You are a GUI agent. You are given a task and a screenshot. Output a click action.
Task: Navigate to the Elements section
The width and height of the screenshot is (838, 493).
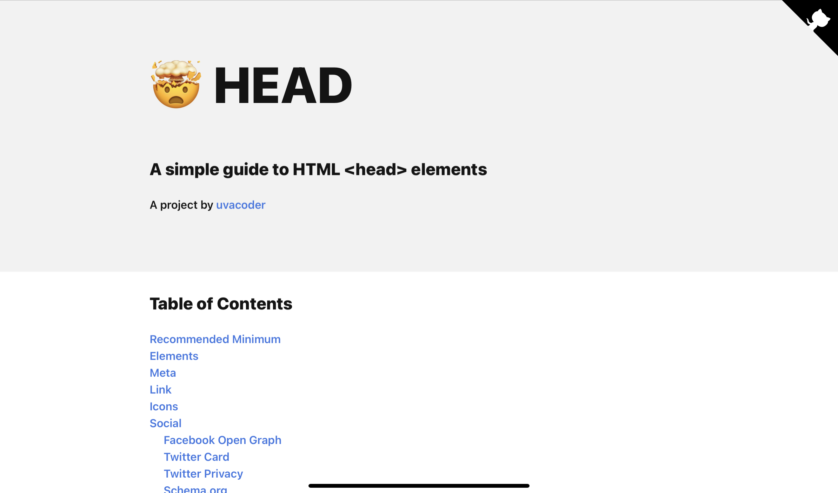click(x=174, y=356)
